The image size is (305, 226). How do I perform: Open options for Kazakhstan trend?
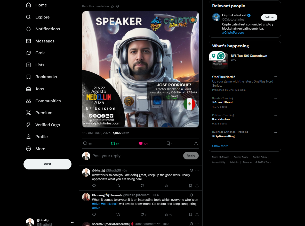pyautogui.click(x=275, y=116)
